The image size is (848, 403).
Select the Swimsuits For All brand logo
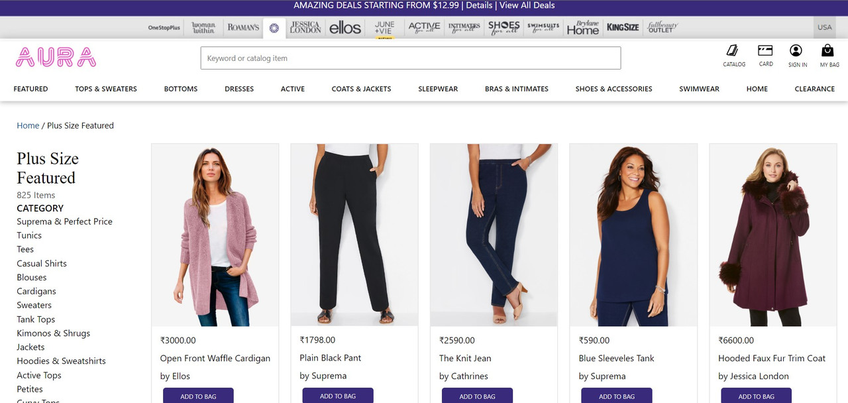543,28
